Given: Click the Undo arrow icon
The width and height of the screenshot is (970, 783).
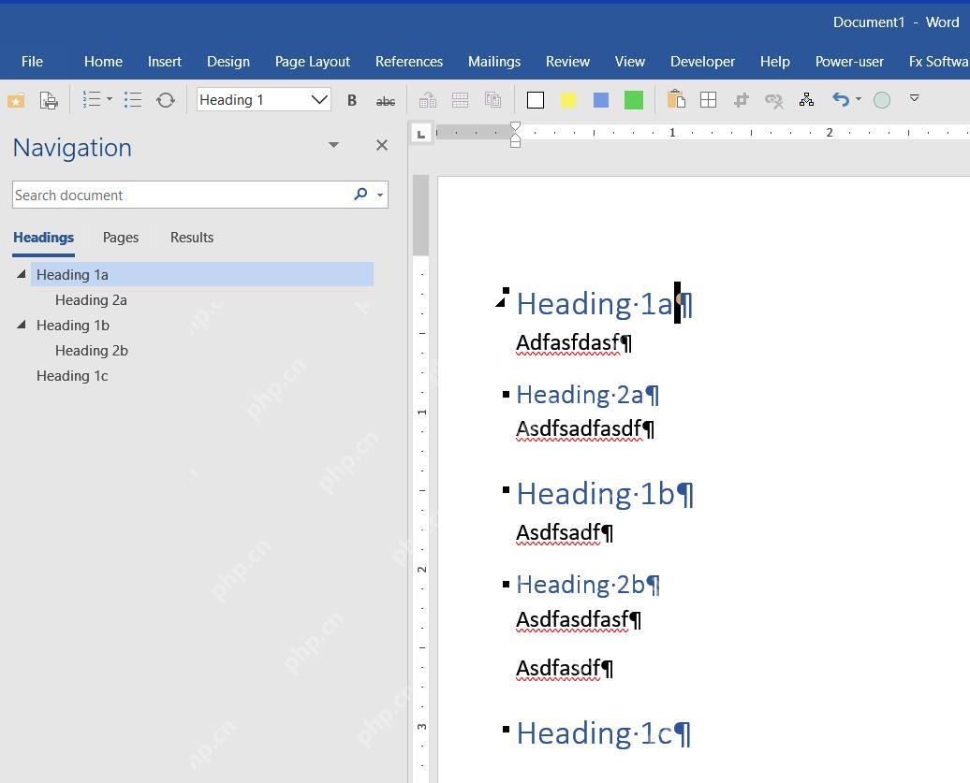Looking at the screenshot, I should 840,99.
